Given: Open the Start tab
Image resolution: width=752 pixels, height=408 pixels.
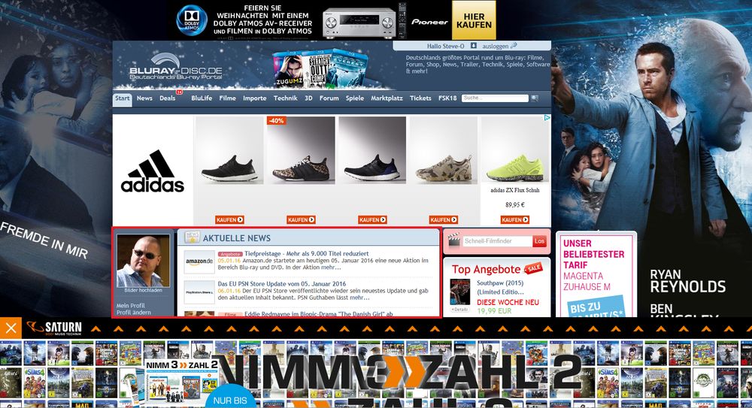Looking at the screenshot, I should click(x=123, y=98).
